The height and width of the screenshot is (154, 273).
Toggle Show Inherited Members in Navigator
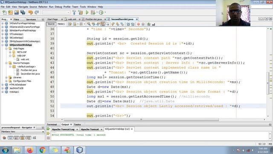[5, 138]
